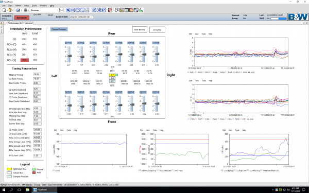Viewport: 309px width, 193px height.
Task: Expand the Print icon dropdown arrow
Action: coord(28,10)
